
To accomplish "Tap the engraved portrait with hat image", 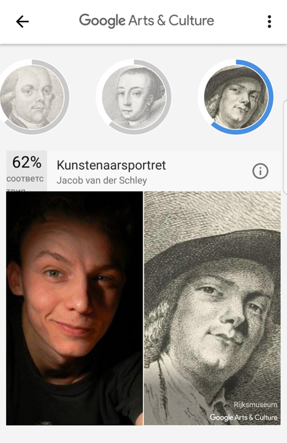I will (212, 308).
